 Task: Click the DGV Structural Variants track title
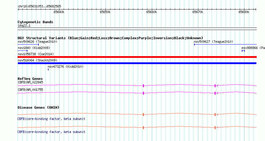click(110, 38)
